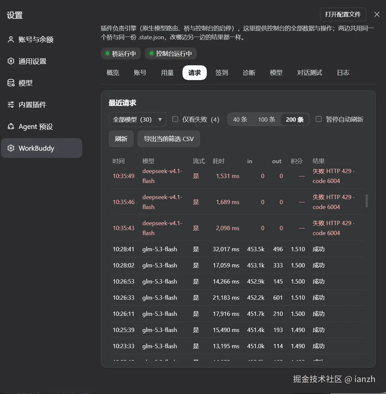
Task: Open the 内置插件 settings page
Action: click(x=42, y=105)
